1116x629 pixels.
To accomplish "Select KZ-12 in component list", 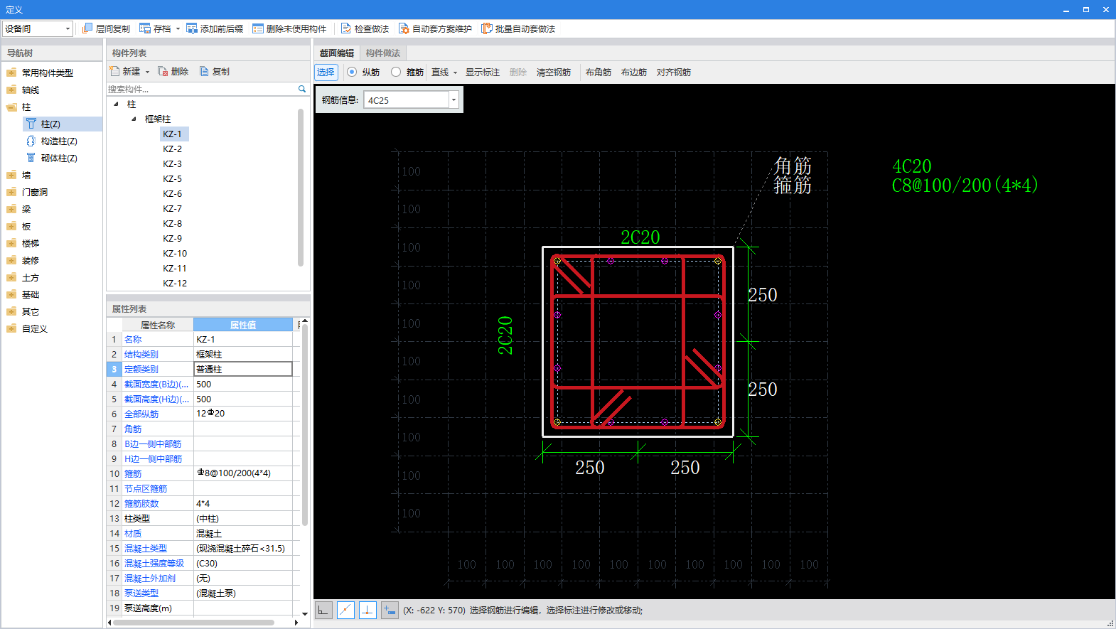I will [175, 283].
